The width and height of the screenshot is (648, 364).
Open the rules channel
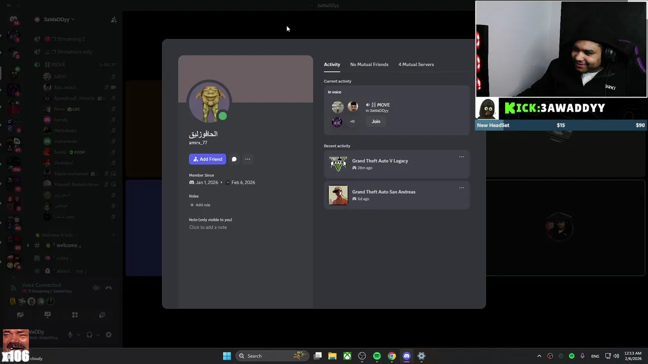coord(63,258)
